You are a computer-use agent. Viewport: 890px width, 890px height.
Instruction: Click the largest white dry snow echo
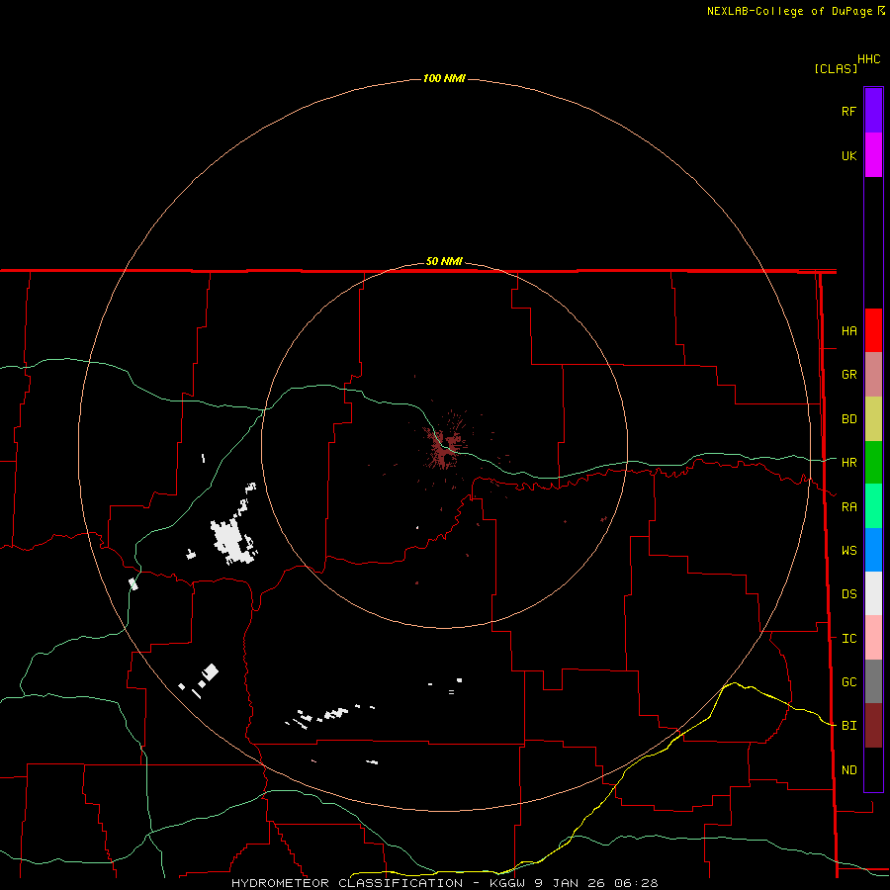pos(232,541)
